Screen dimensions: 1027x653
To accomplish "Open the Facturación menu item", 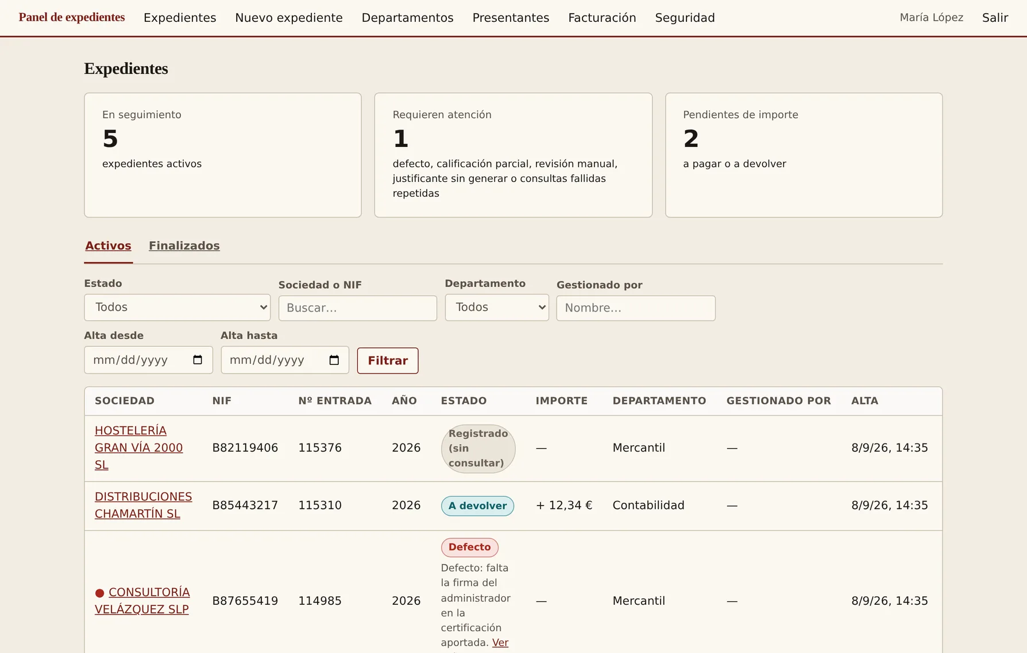I will [602, 18].
